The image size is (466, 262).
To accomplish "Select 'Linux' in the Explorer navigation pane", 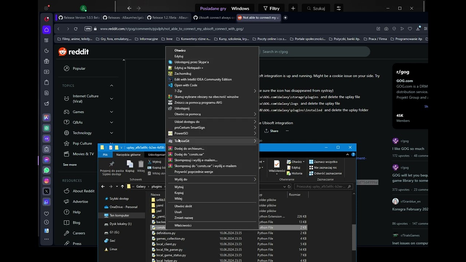I will click(x=113, y=249).
